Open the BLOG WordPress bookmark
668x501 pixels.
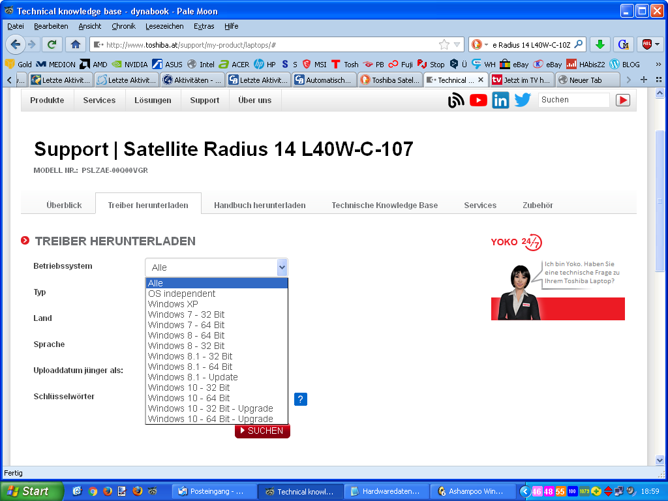click(624, 65)
